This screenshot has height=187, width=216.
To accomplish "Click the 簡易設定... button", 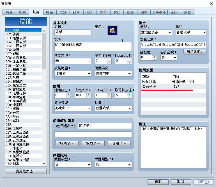I will click(195, 52).
